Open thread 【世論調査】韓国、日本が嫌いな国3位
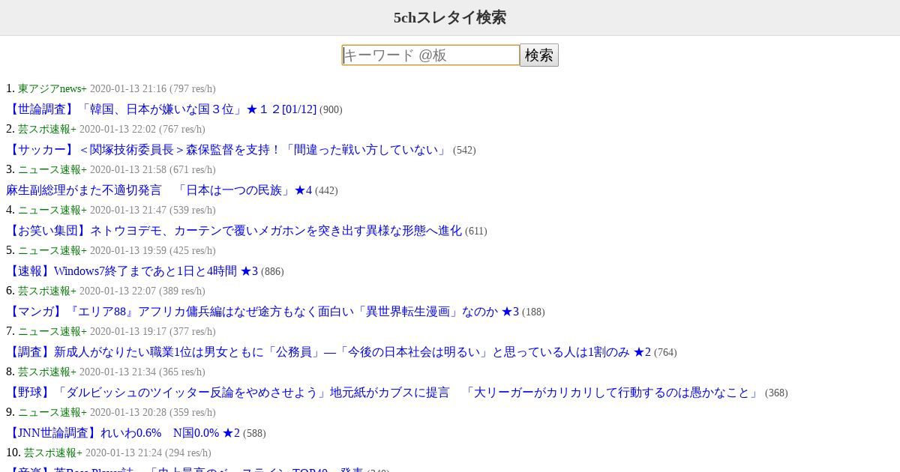This screenshot has width=900, height=472. click(161, 109)
